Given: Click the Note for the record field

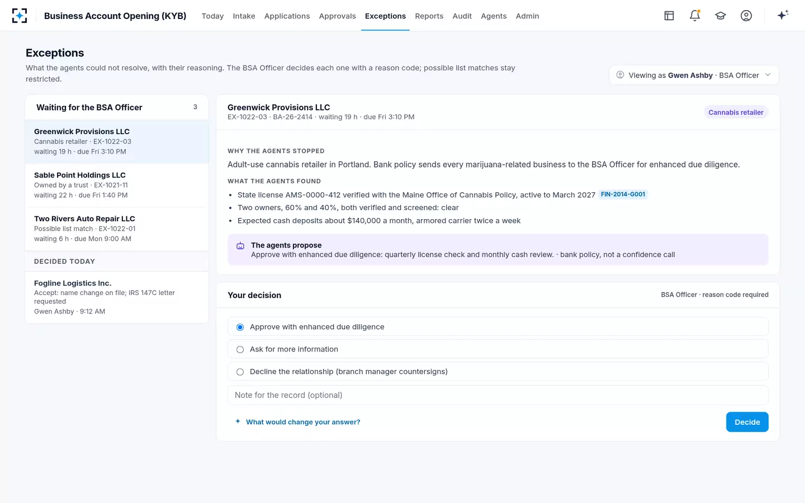Looking at the screenshot, I should [498, 395].
